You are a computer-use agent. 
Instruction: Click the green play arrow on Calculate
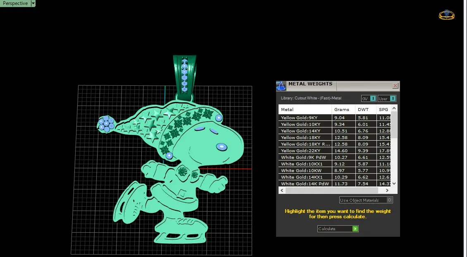355,229
